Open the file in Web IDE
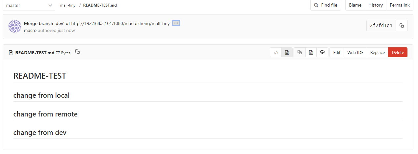 point(355,52)
